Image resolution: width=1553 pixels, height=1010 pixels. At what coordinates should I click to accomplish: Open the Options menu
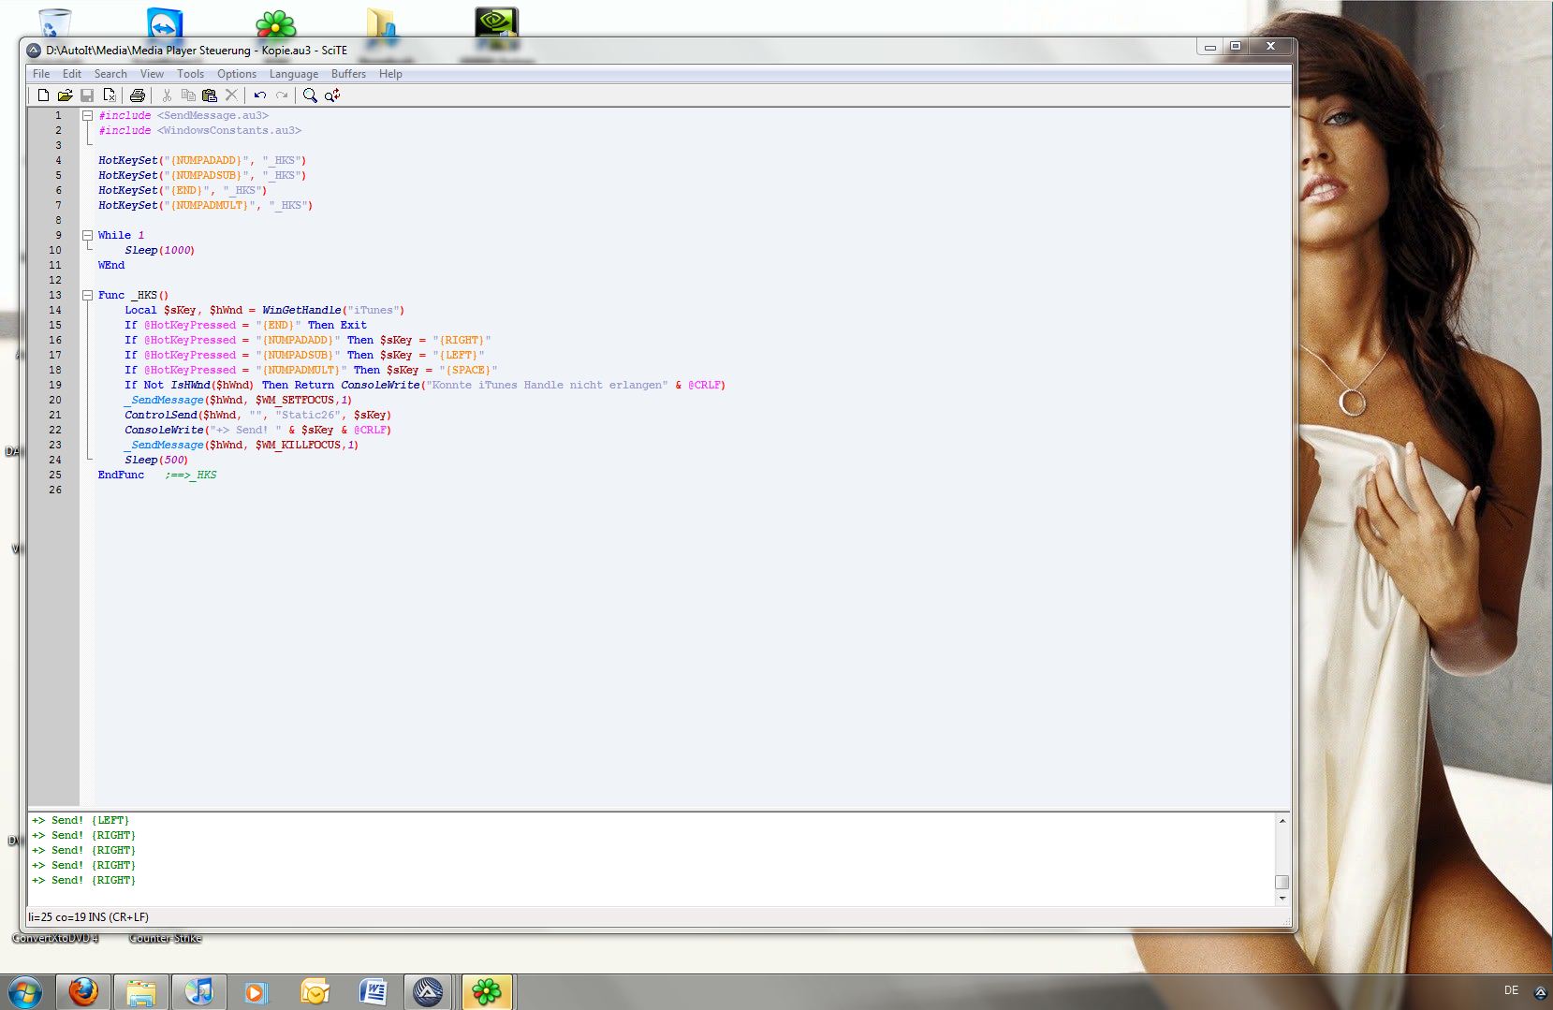coord(236,74)
